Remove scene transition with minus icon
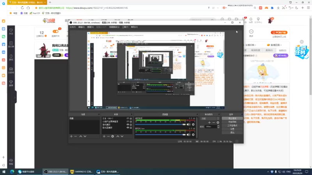312x175 pixels. pyautogui.click(x=213, y=122)
